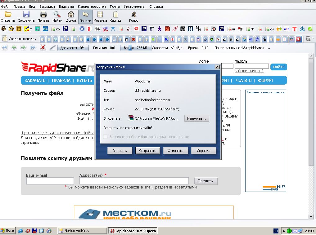Open the Ч.А.В.О navigation link
Screen dimensions: 316x235
243,81
